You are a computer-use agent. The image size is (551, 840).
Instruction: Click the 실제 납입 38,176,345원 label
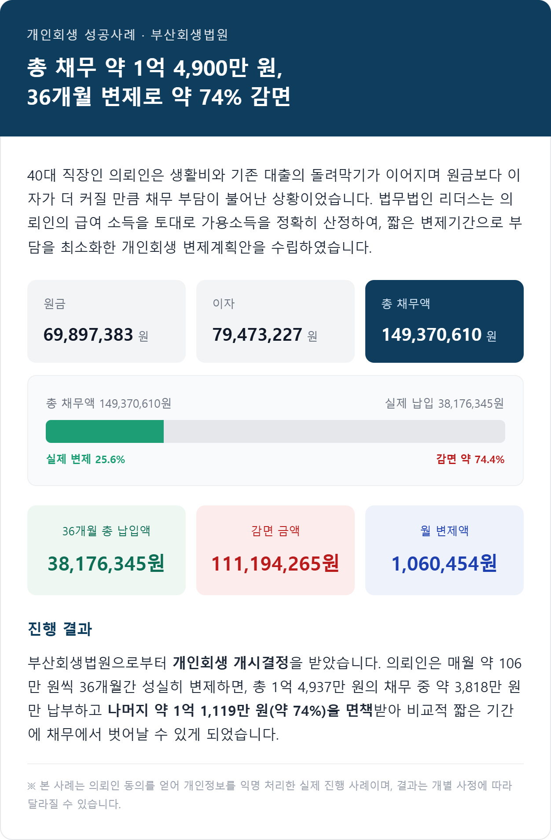click(x=444, y=403)
